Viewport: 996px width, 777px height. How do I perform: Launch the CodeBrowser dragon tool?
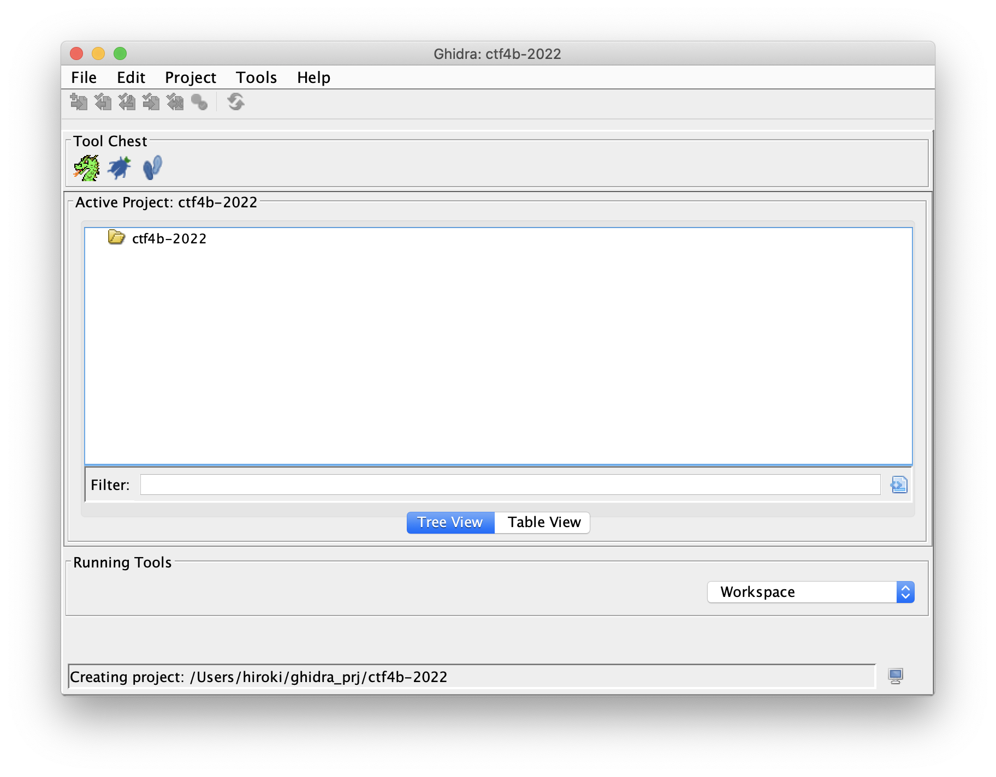(x=86, y=168)
